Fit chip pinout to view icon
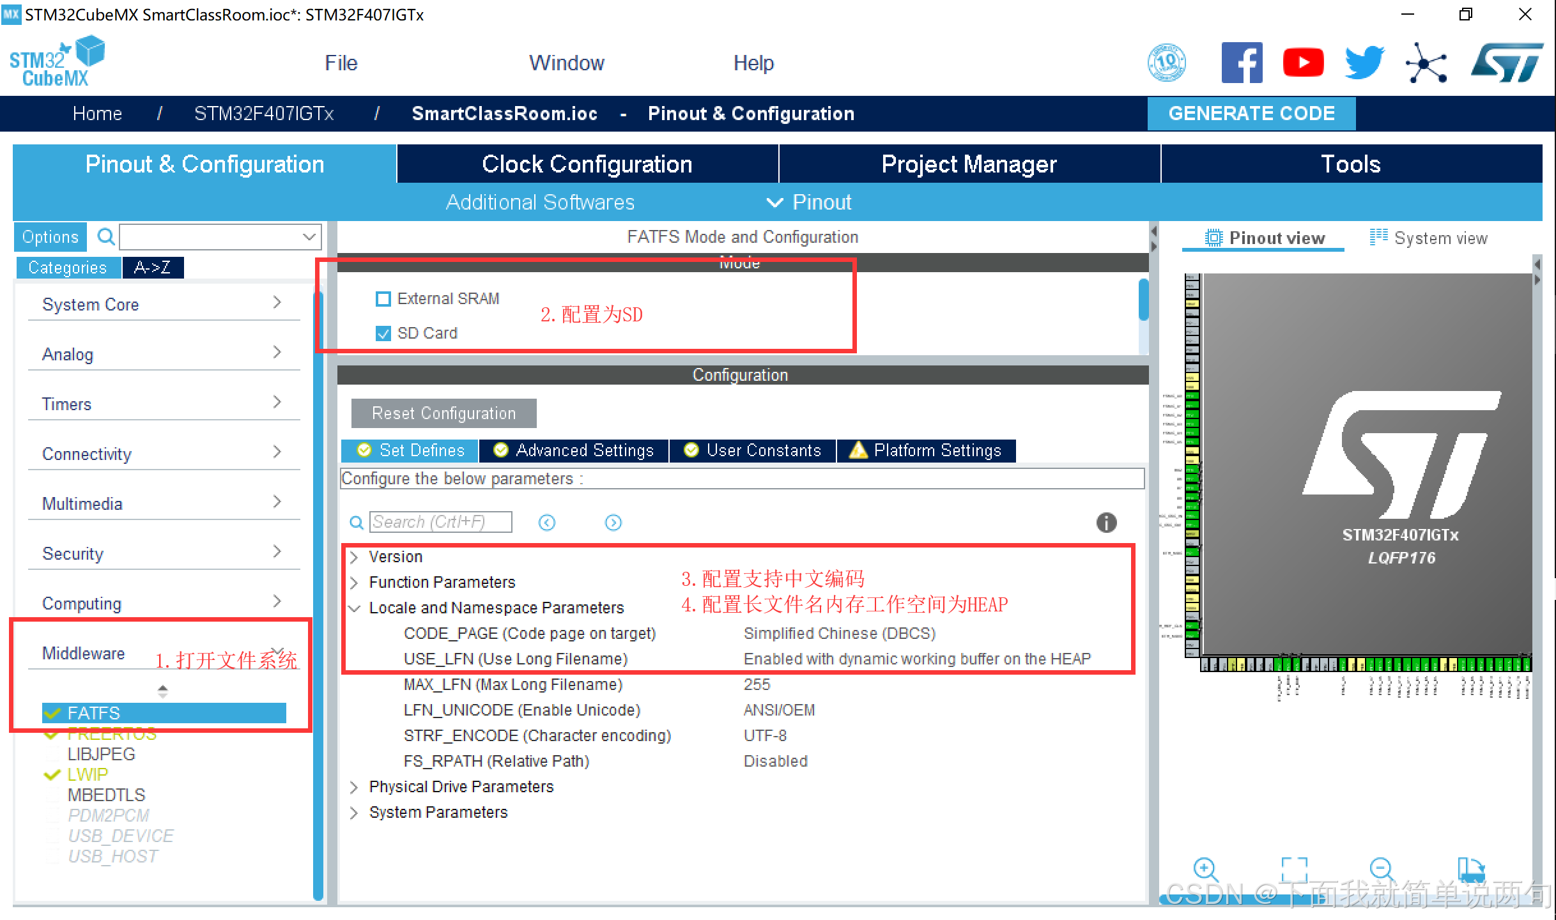Viewport: 1556px width, 920px height. (1294, 870)
